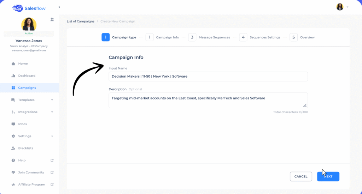Open List of Campaigns breadcrumb link
This screenshot has height=194, width=362.
tap(81, 22)
